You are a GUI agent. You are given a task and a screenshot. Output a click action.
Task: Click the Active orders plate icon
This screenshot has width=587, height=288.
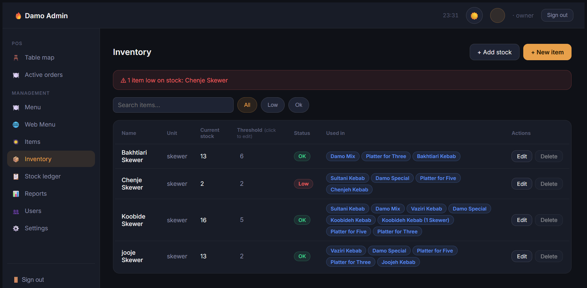pos(16,75)
